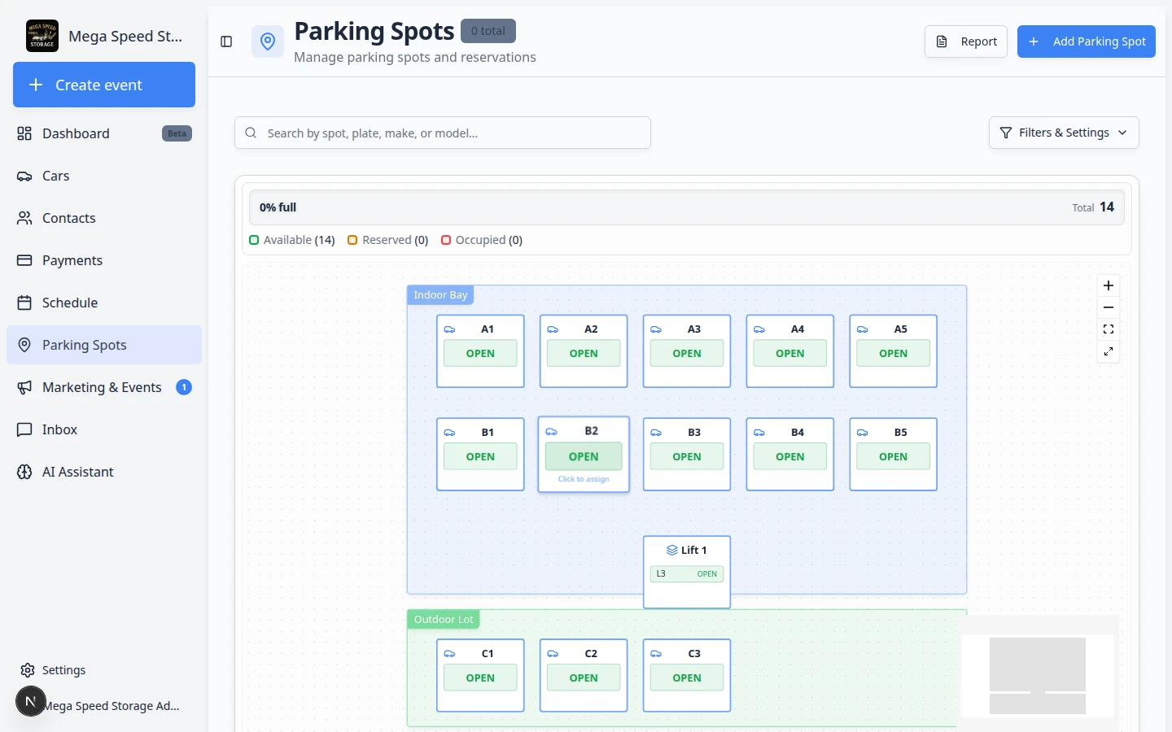
Task: Toggle the Available (14) legend filter
Action: 292,240
